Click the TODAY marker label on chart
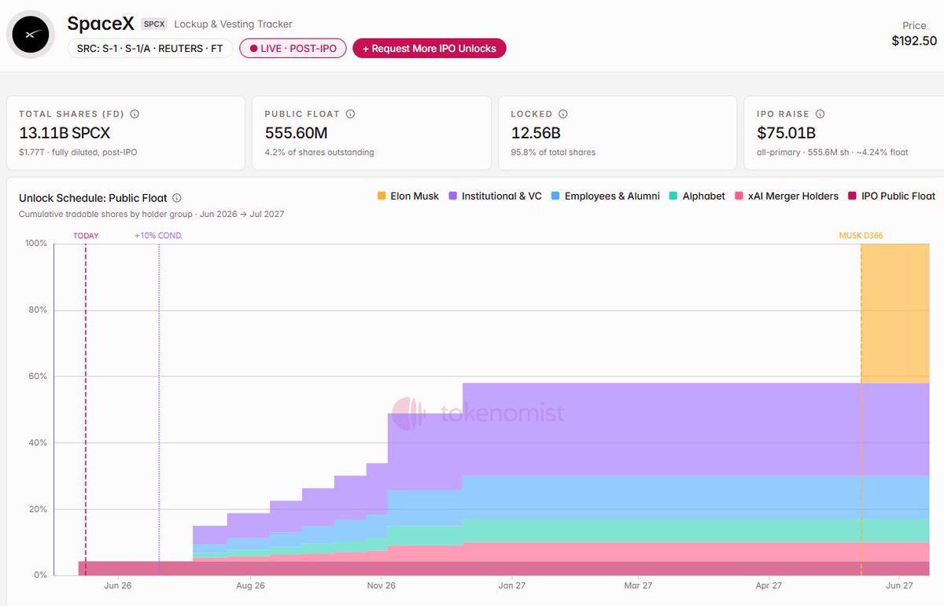 pyautogui.click(x=86, y=235)
